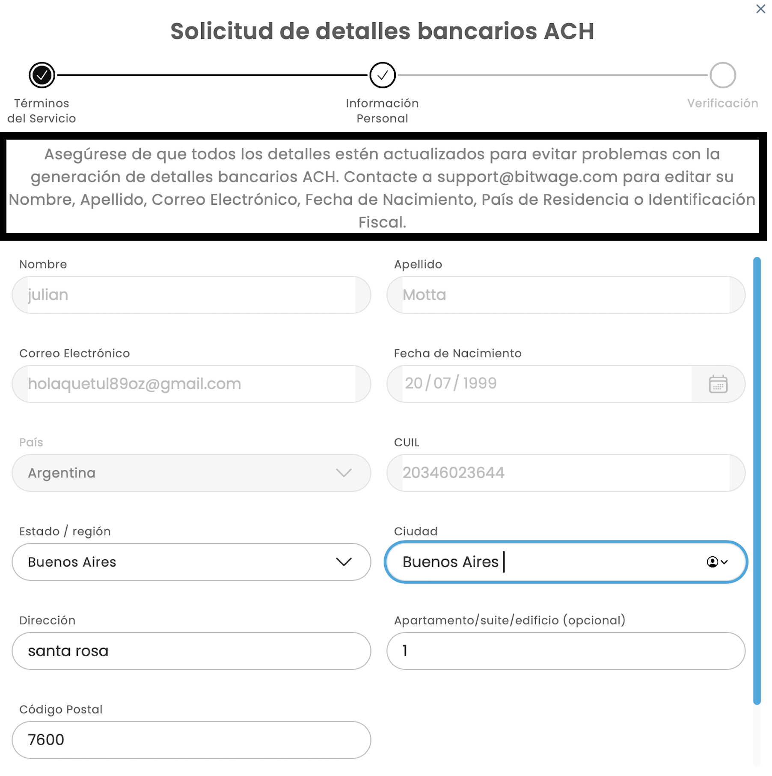Click the Términos del Servicio step label
The image size is (772, 776).
tap(42, 111)
